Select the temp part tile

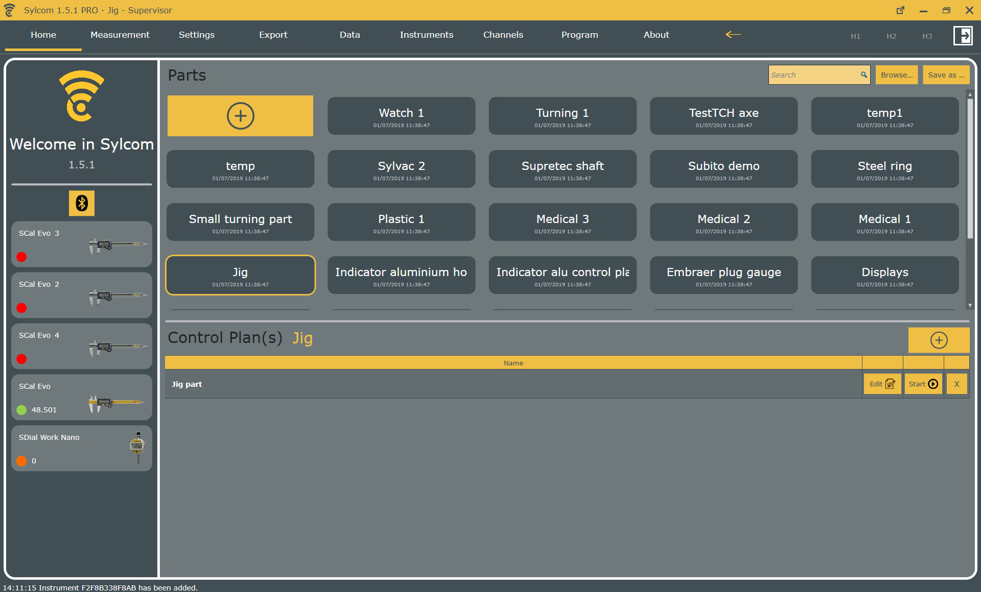tap(240, 169)
